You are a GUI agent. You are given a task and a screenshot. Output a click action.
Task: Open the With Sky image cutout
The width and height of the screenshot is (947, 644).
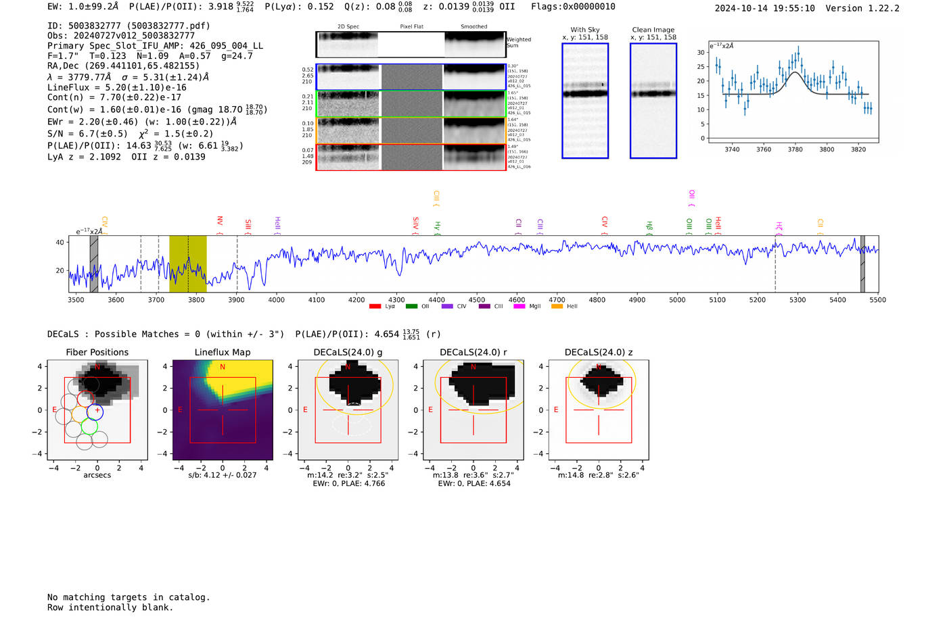click(585, 101)
